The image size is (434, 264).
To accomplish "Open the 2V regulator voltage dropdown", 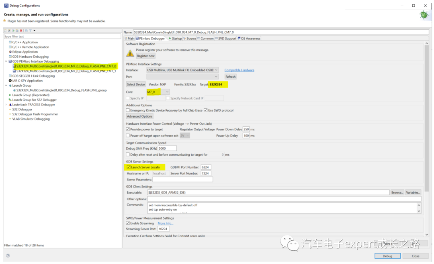I will [184, 136].
